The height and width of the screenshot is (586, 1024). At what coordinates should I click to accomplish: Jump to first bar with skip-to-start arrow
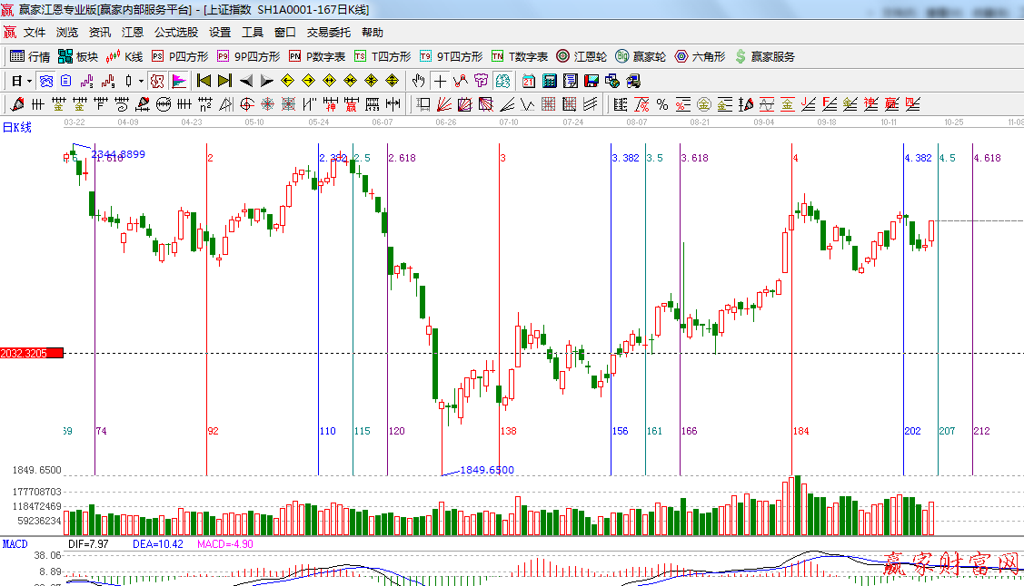204,81
